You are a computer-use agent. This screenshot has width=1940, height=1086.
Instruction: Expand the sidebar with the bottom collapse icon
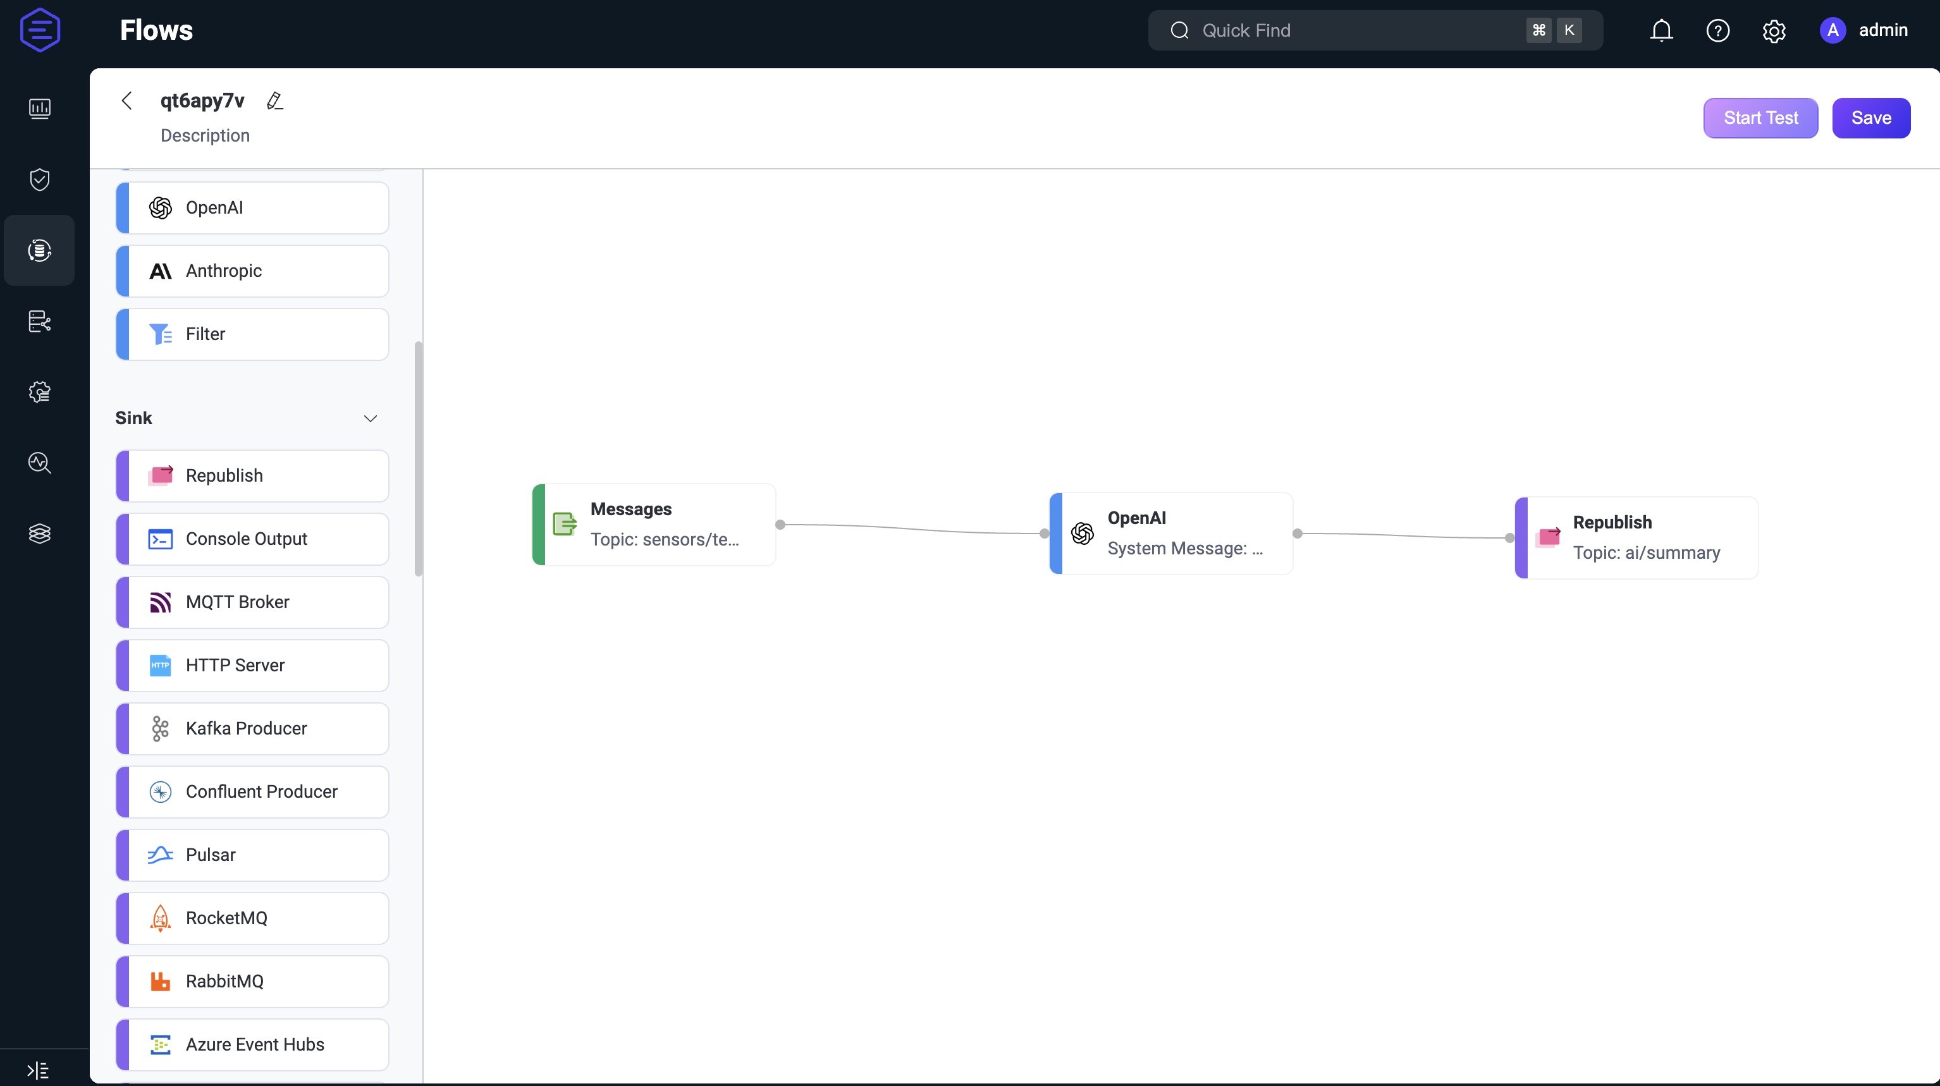(38, 1070)
